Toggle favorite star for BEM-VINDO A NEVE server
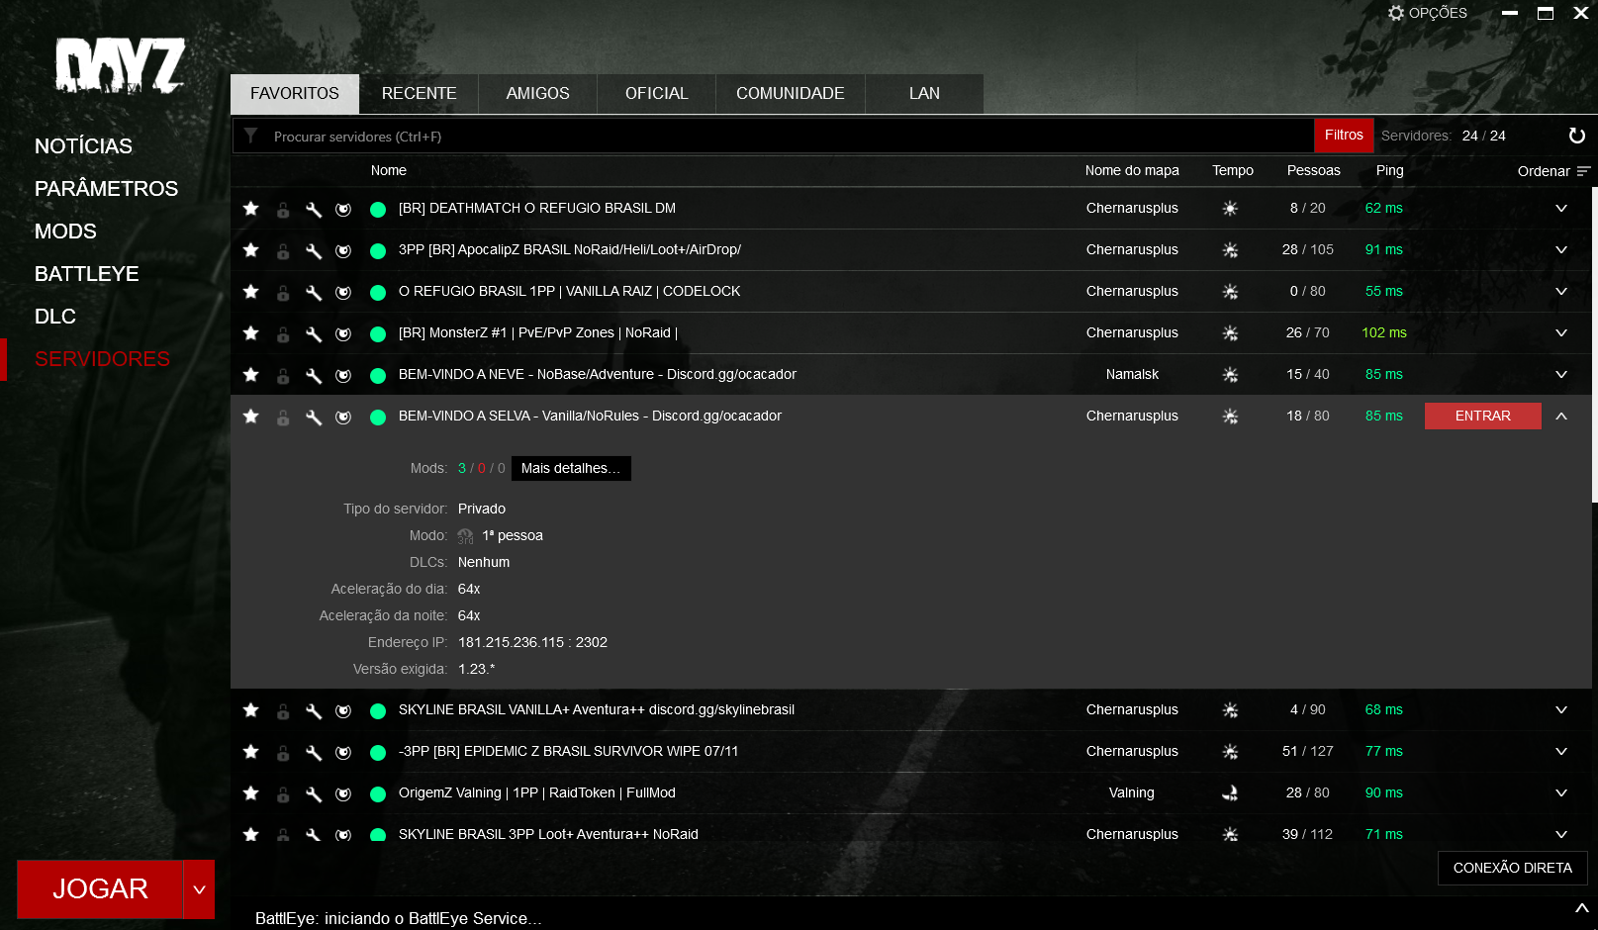Image resolution: width=1598 pixels, height=930 pixels. (x=251, y=375)
